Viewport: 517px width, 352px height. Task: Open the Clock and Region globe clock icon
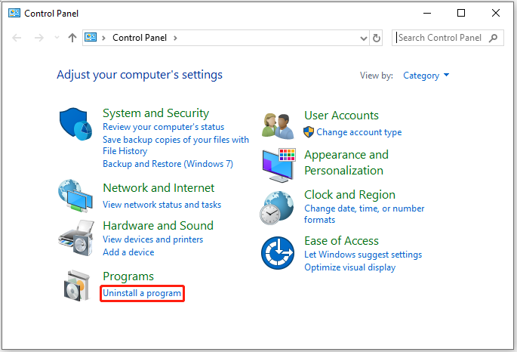(277, 208)
